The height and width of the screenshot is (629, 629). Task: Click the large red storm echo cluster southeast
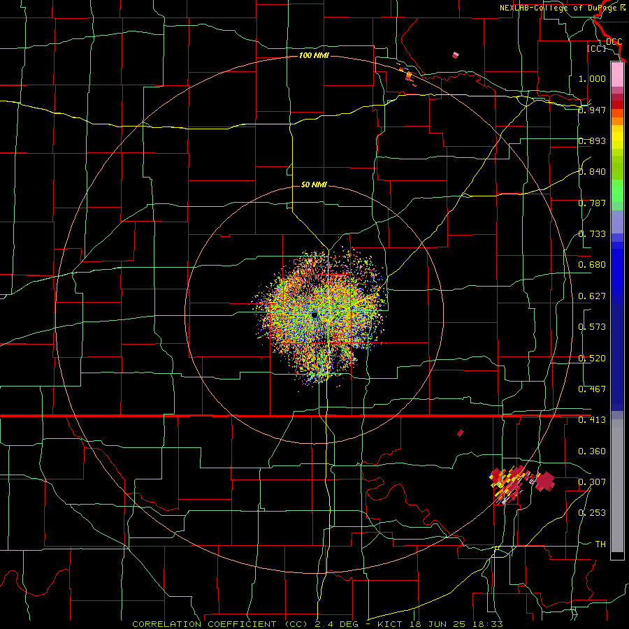521,484
